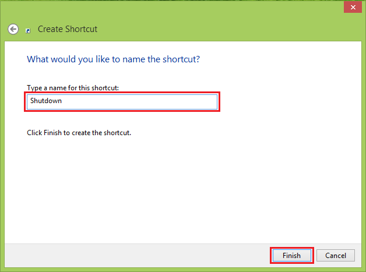The image size is (366, 272).
Task: Focus the shortcut name field containing Shutdown
Action: pyautogui.click(x=122, y=102)
